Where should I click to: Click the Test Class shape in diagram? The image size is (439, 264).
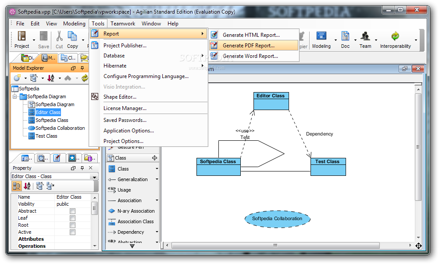click(x=328, y=167)
